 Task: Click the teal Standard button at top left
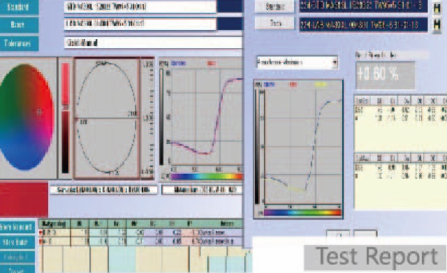(19, 7)
